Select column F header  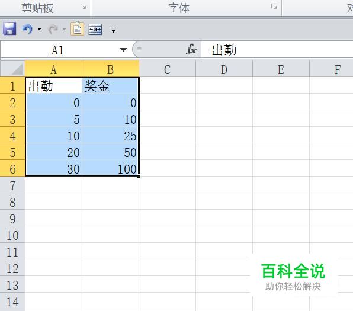pos(332,69)
